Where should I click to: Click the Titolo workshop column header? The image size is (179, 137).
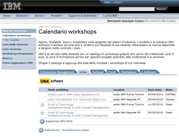58,90
